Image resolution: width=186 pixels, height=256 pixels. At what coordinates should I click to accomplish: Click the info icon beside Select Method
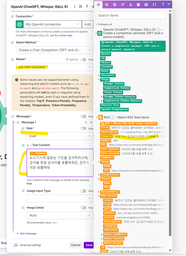[x=13, y=42]
